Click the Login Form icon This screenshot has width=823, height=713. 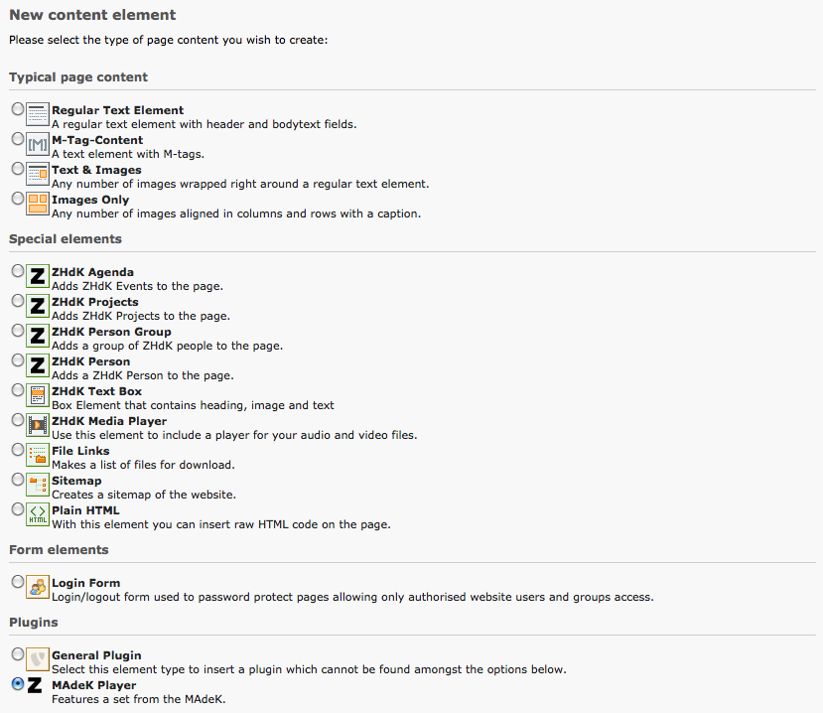pos(38,587)
